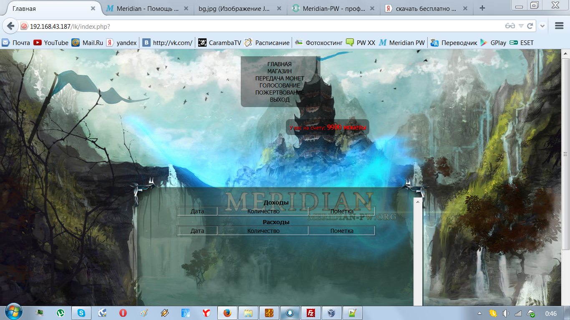Open the Meridian PW bookmark
The width and height of the screenshot is (570, 320).
[402, 42]
